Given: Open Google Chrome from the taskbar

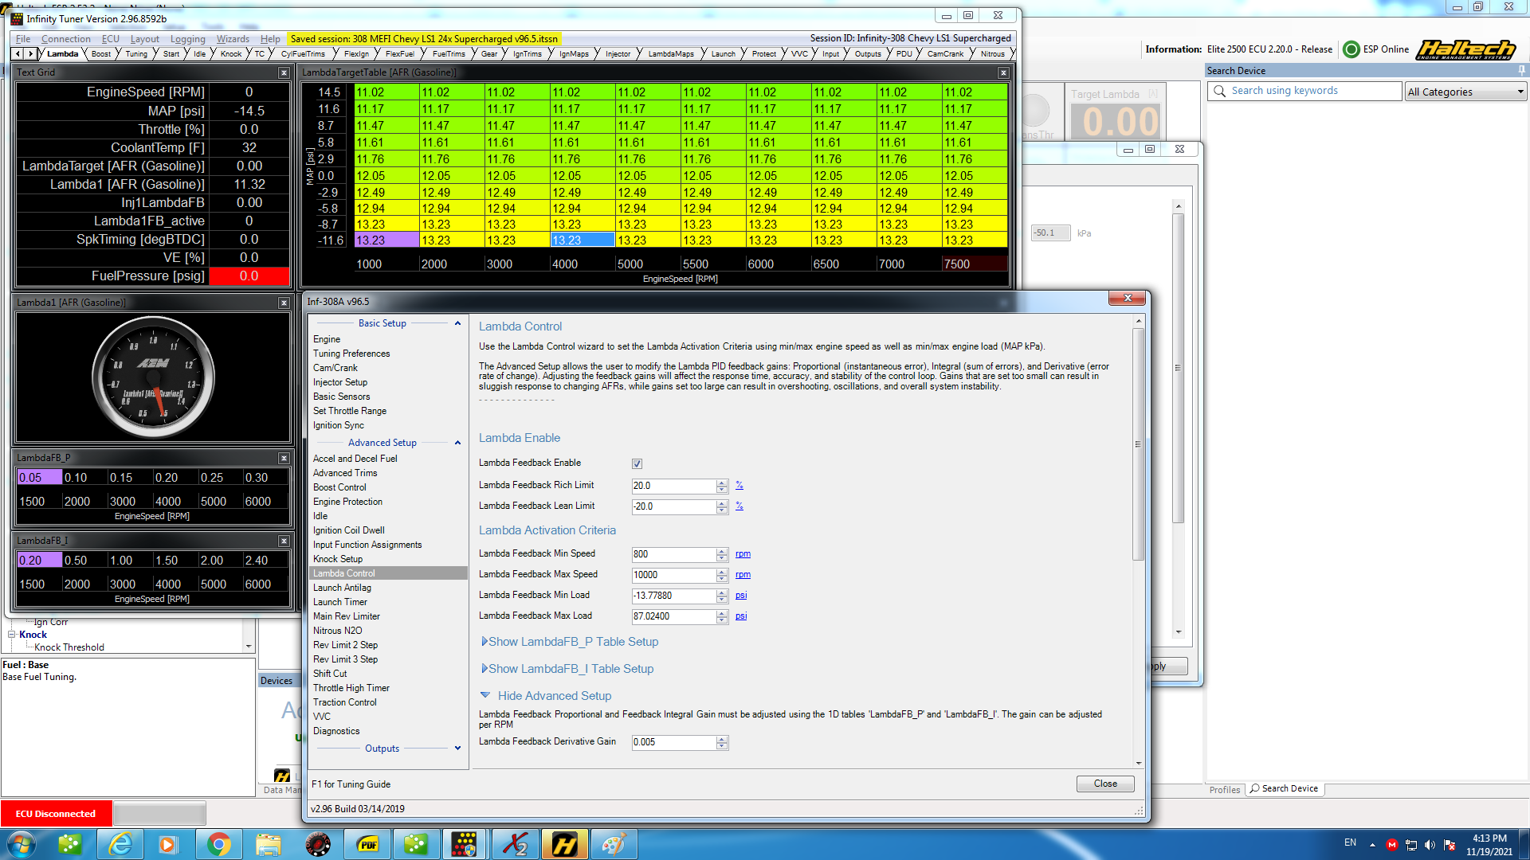Looking at the screenshot, I should pyautogui.click(x=218, y=844).
